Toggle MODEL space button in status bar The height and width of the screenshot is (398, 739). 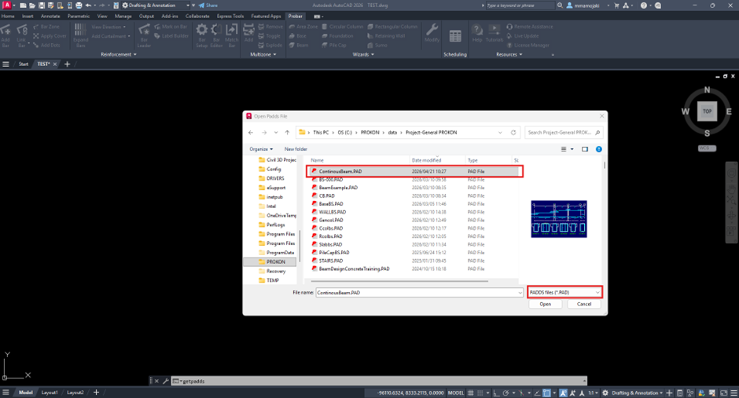click(456, 393)
